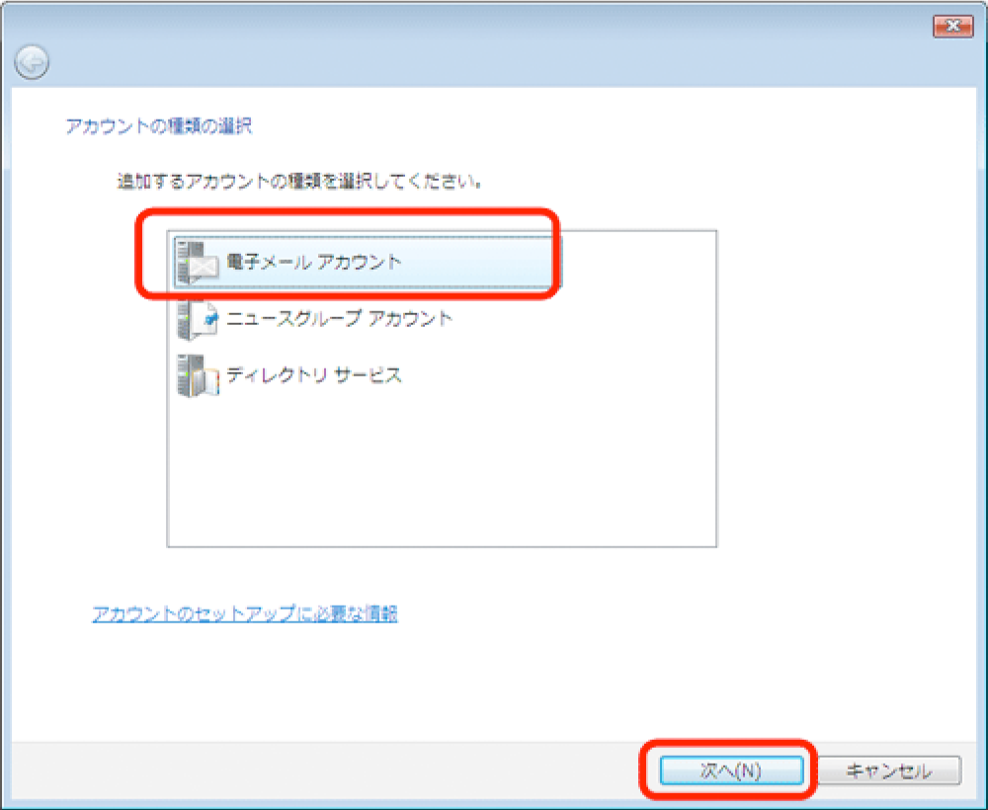This screenshot has height=810, width=988.
Task: Select the ニュースグループ アカウント entry
Action: [x=339, y=319]
